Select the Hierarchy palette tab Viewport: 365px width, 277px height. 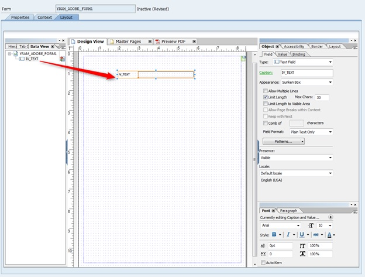pos(12,47)
